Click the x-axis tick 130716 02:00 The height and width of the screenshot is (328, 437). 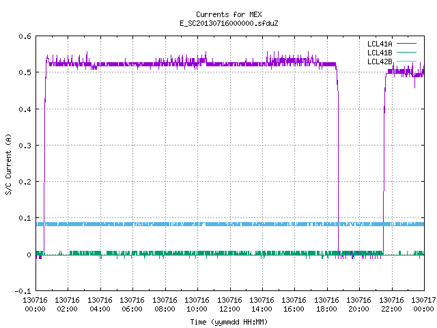pyautogui.click(x=68, y=305)
